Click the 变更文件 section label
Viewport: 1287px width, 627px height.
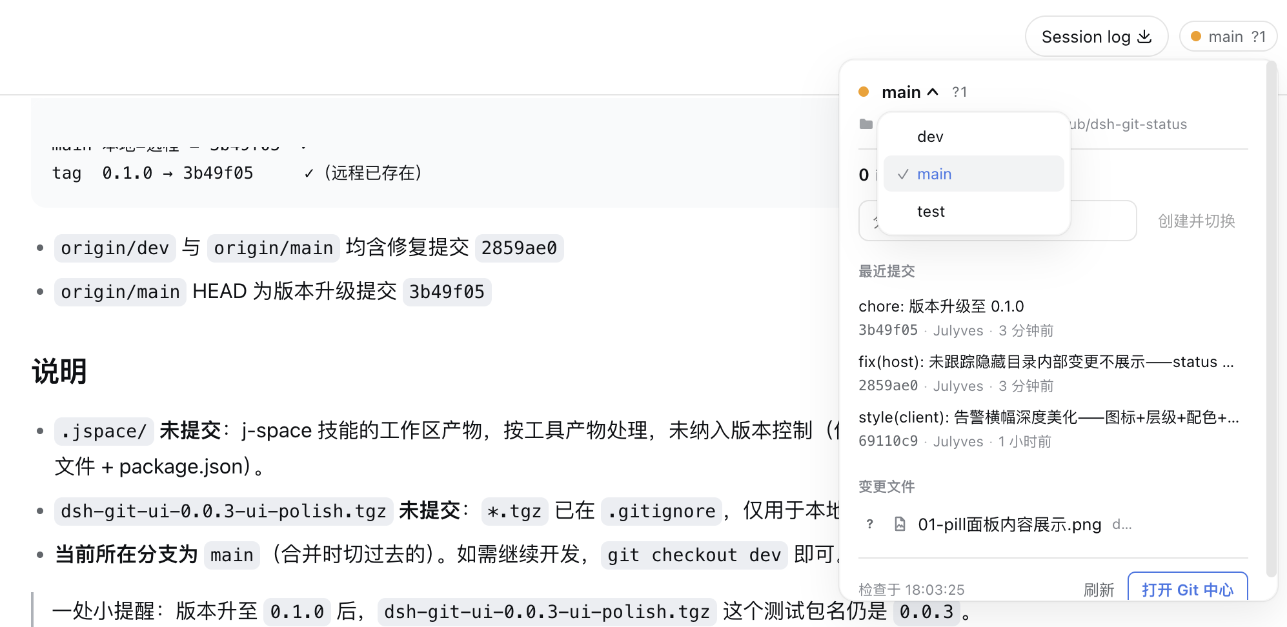pyautogui.click(x=887, y=486)
